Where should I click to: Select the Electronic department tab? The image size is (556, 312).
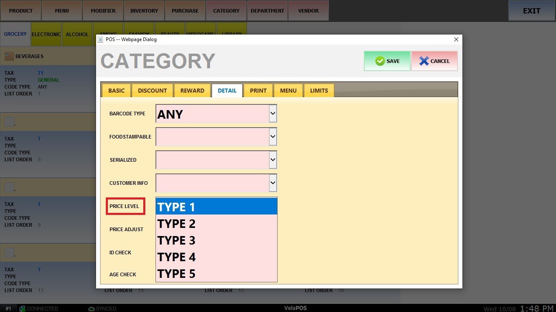[46, 35]
